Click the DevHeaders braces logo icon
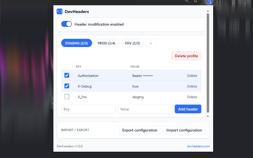The width and height of the screenshot is (253, 158). click(x=60, y=11)
